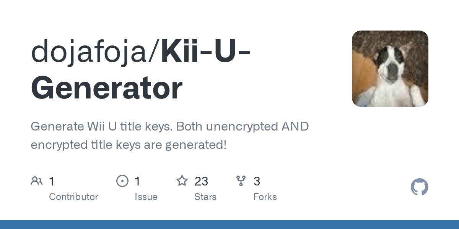
Task: Click the issue count number 1
Action: [x=137, y=181]
